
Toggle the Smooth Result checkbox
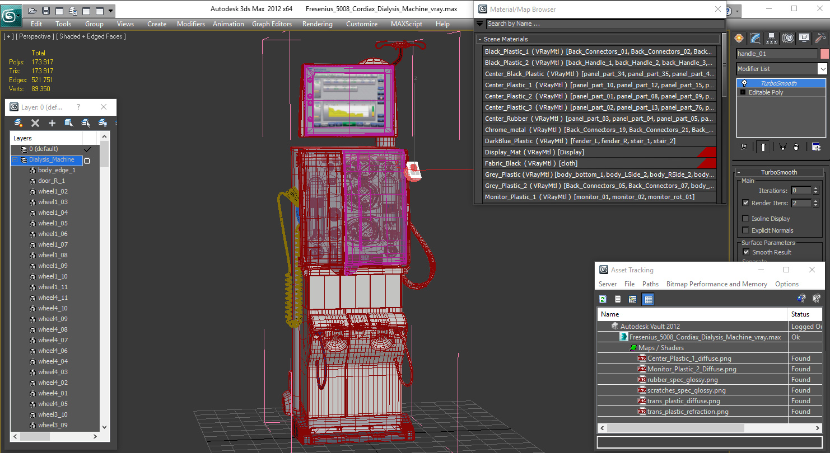[x=745, y=252]
